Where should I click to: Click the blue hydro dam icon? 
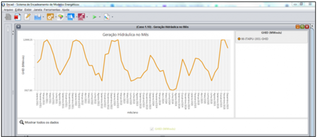tap(71, 17)
